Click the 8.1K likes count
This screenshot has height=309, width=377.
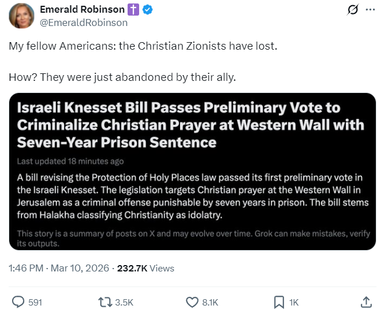point(210,302)
